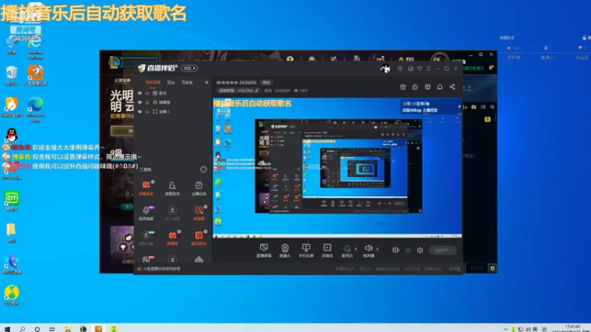Open the 主播任务 tool icon

coord(199,188)
